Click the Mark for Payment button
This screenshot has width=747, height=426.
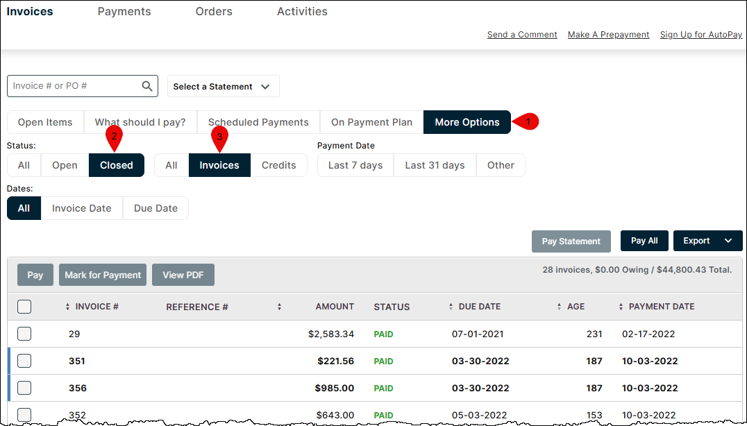tap(103, 275)
